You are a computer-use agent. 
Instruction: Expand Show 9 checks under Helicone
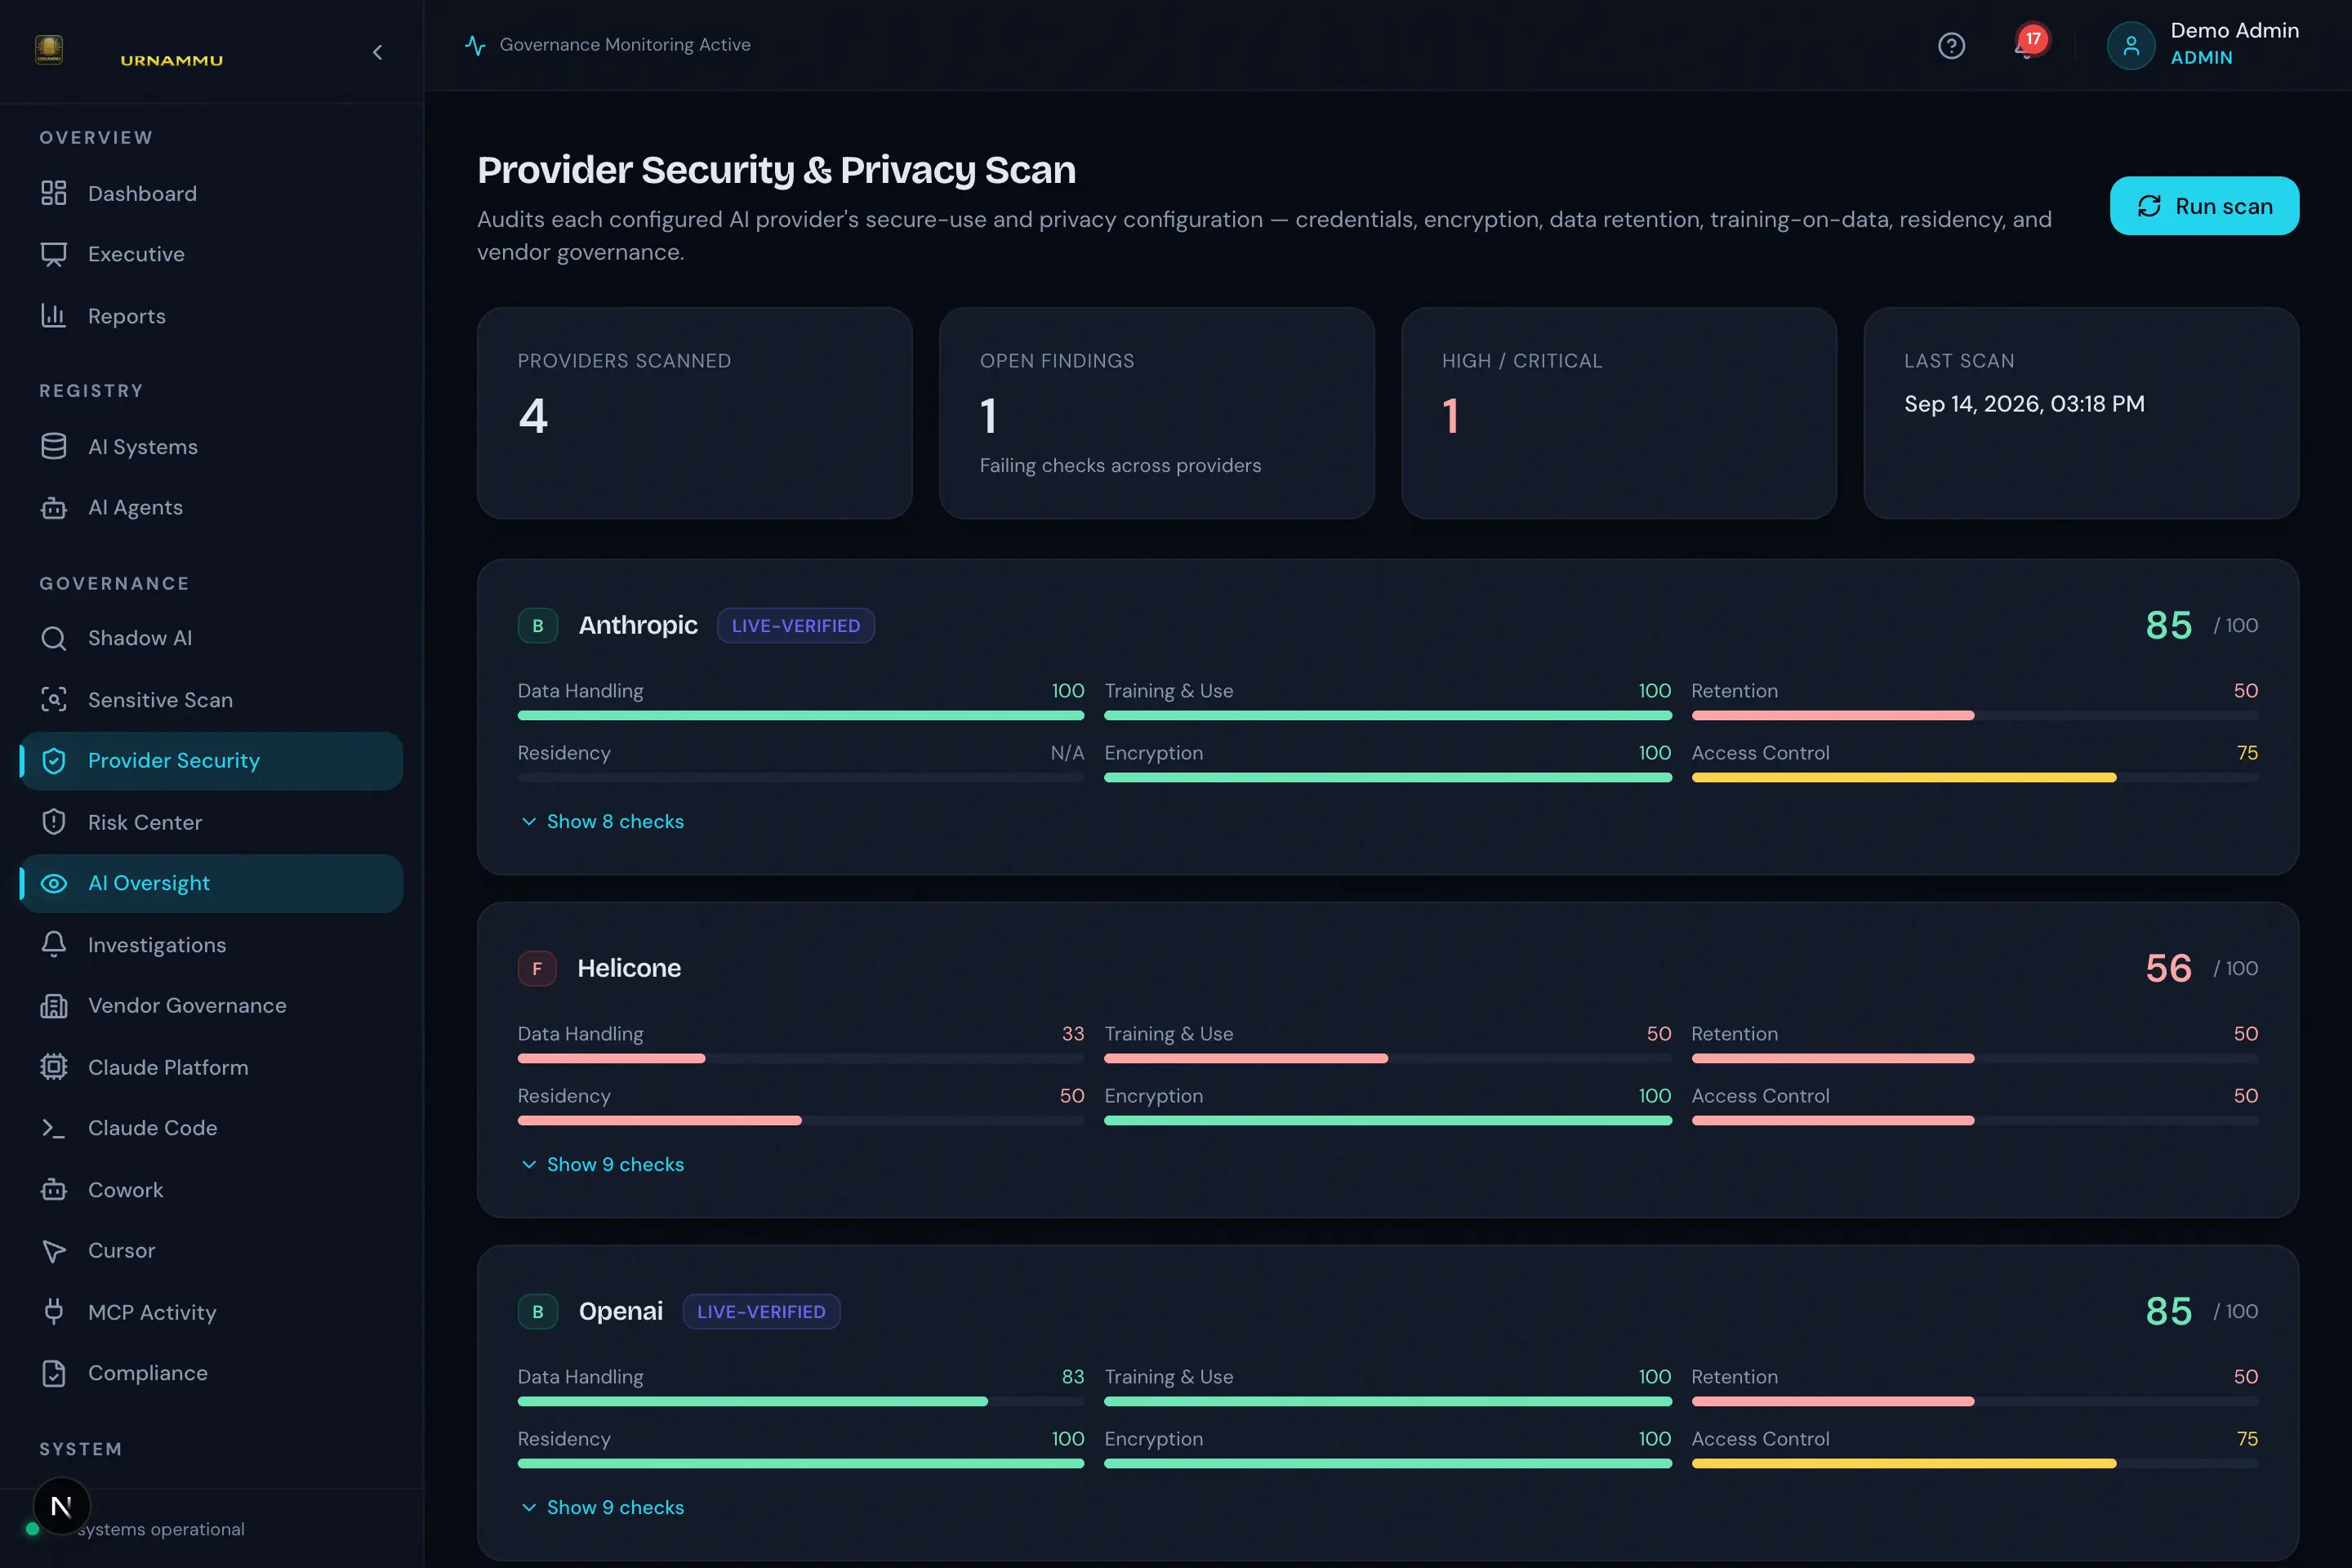coord(603,1165)
